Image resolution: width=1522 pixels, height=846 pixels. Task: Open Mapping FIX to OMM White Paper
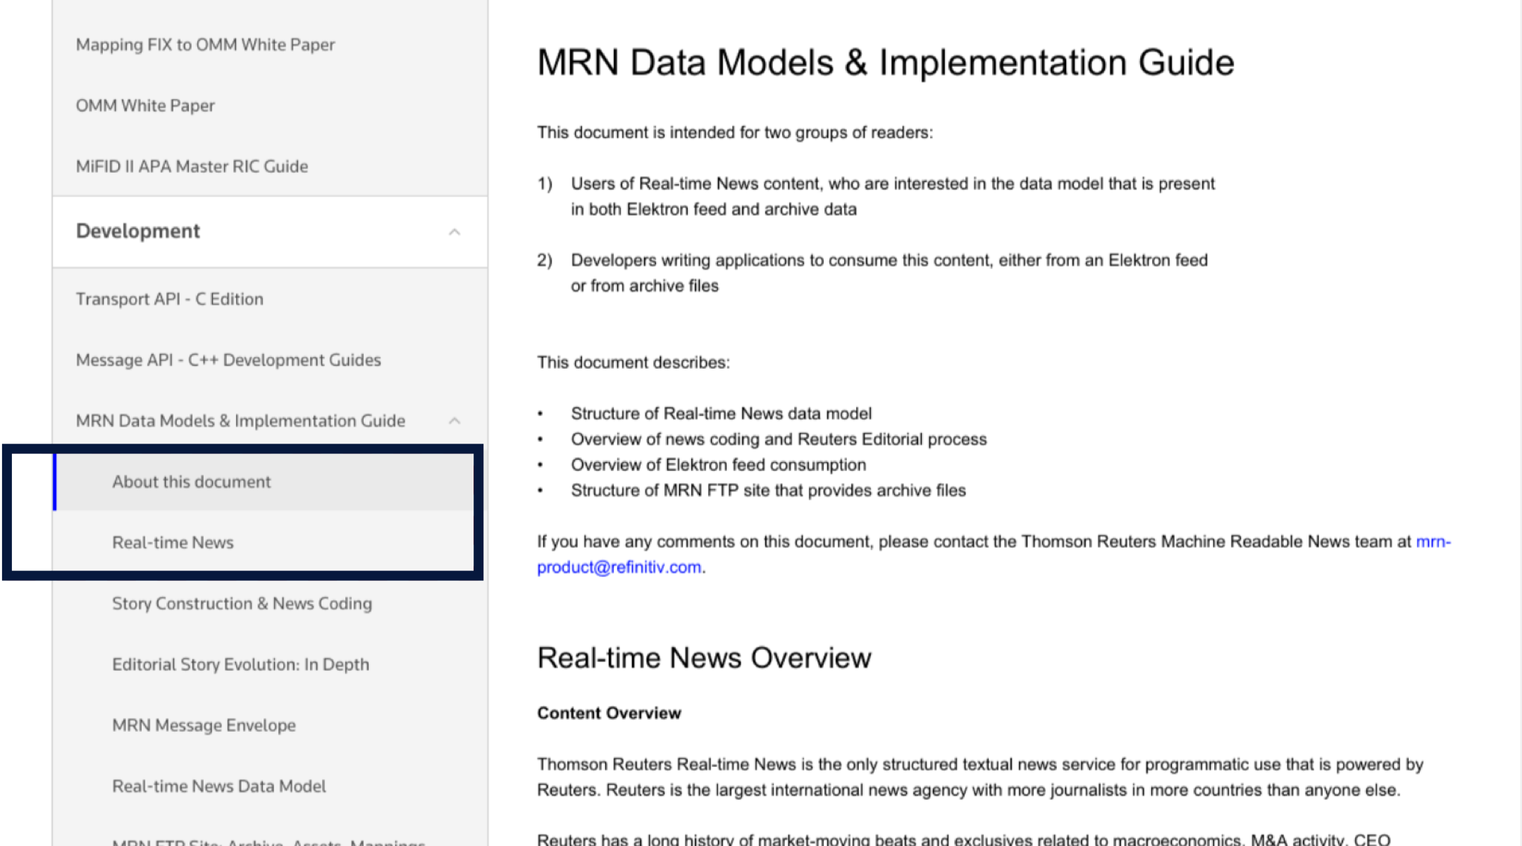click(205, 45)
